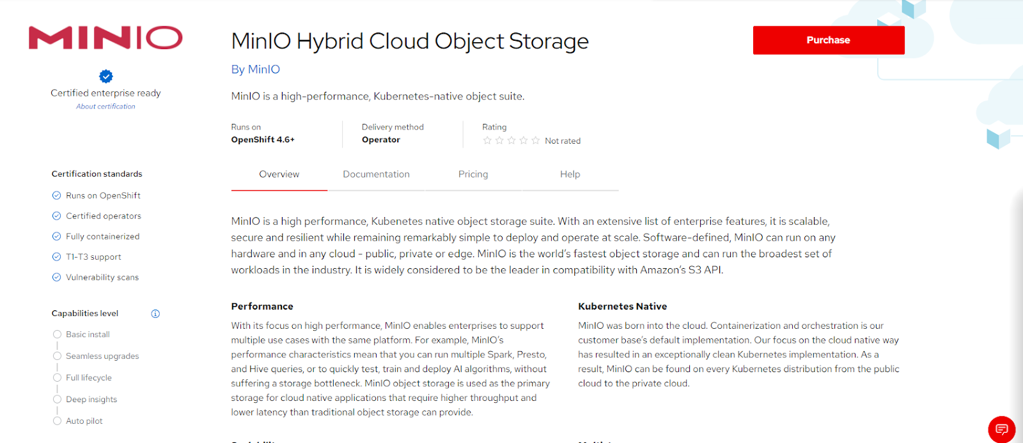The height and width of the screenshot is (443, 1023).
Task: Click the Runs on OpenShift checkmark icon
Action: pyautogui.click(x=56, y=195)
